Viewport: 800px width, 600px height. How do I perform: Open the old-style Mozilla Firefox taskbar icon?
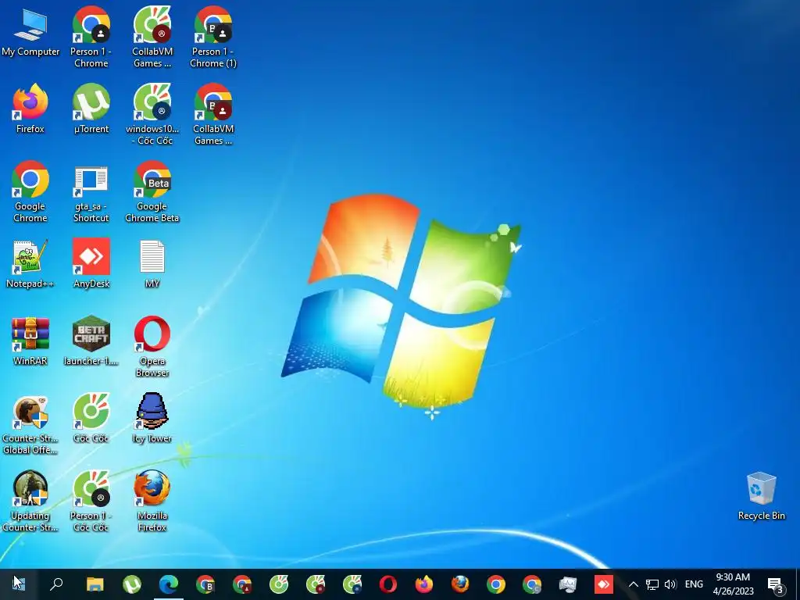click(x=459, y=584)
